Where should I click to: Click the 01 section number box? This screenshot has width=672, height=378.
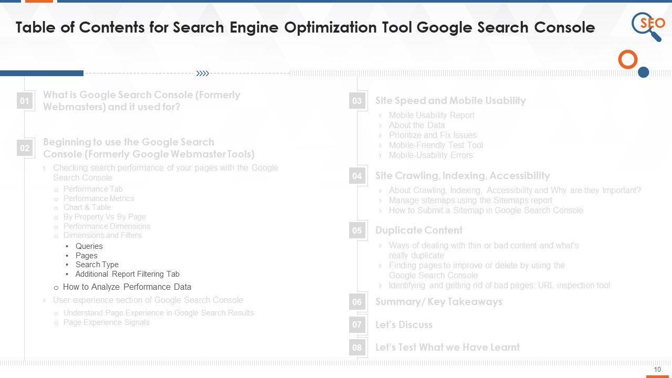[x=25, y=101]
